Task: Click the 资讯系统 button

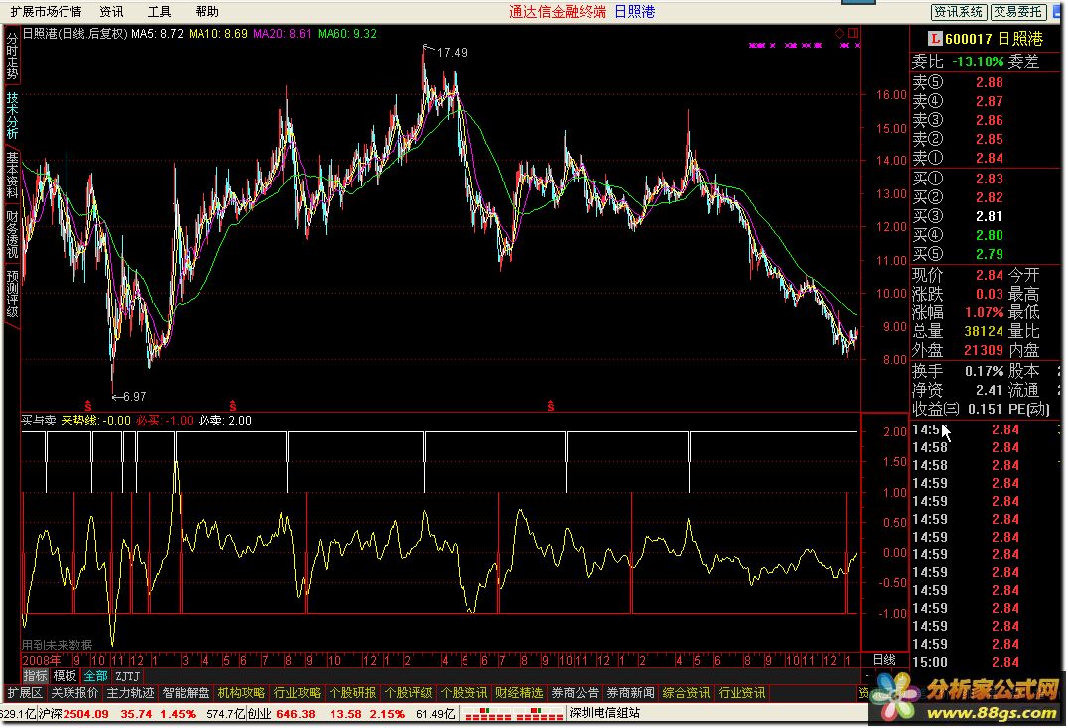Action: [959, 12]
